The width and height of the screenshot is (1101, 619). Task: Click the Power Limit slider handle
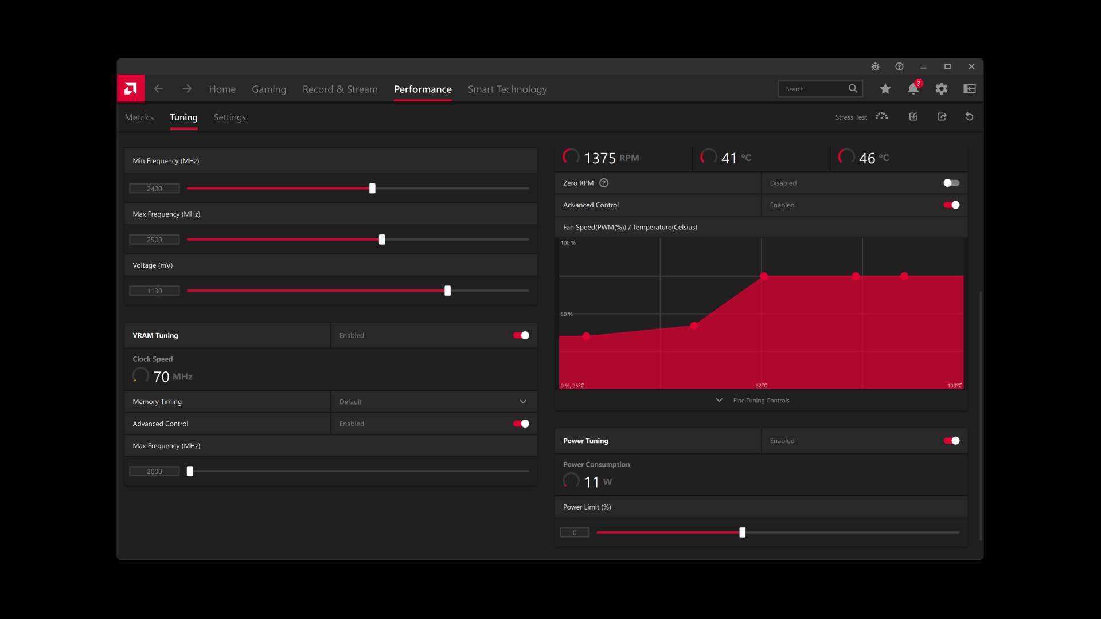click(x=743, y=532)
